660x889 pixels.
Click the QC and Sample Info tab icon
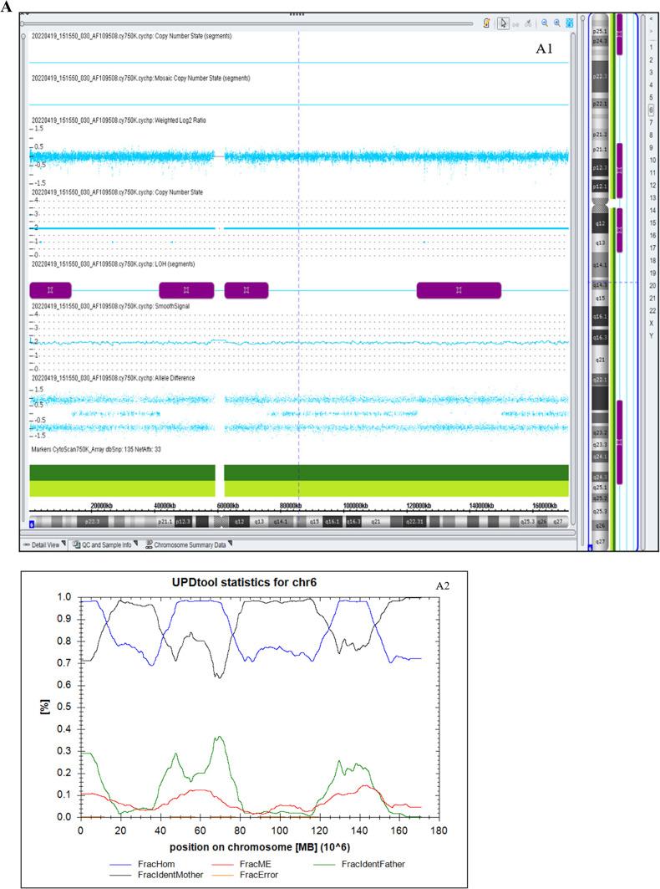[x=77, y=544]
